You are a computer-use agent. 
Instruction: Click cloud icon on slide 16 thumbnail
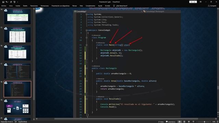point(6,46)
